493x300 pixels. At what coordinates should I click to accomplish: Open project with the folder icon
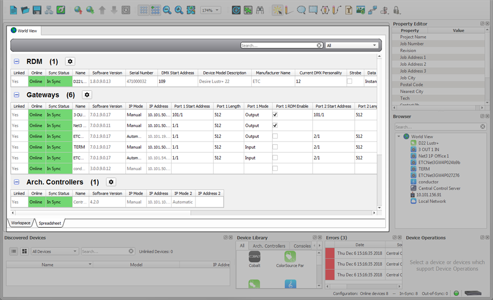[25, 10]
